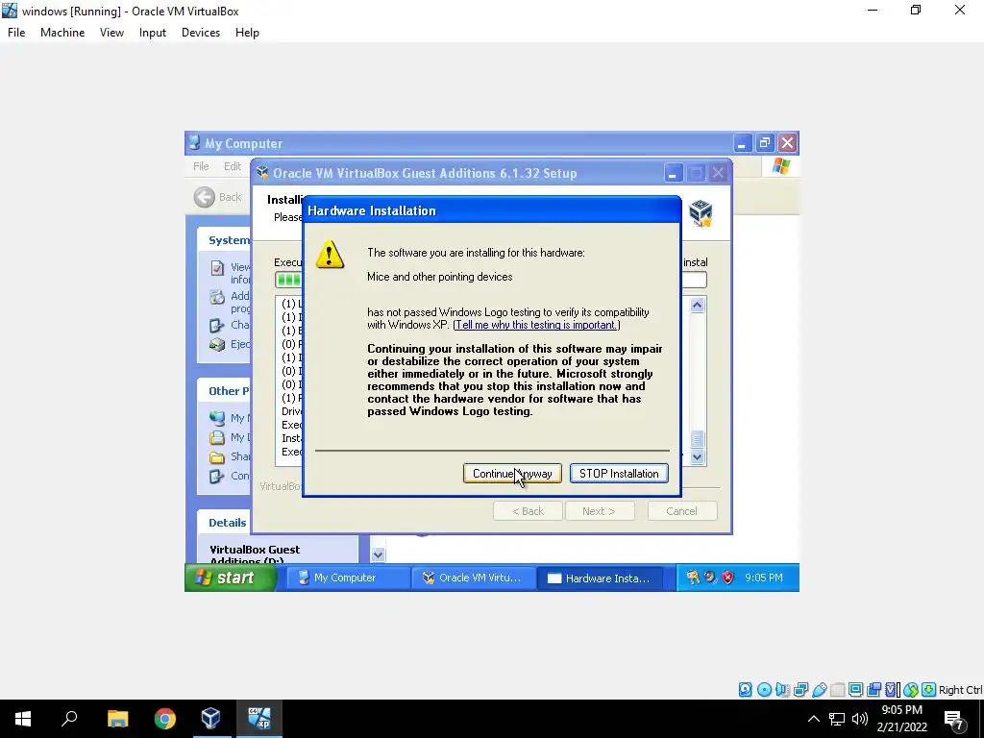Click Change a setting icon in sidebar
The image size is (984, 738).
point(217,325)
